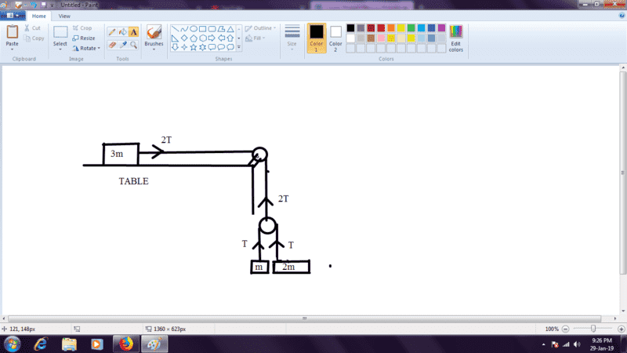Select the Magnifier tool
The width and height of the screenshot is (627, 353).
[133, 45]
